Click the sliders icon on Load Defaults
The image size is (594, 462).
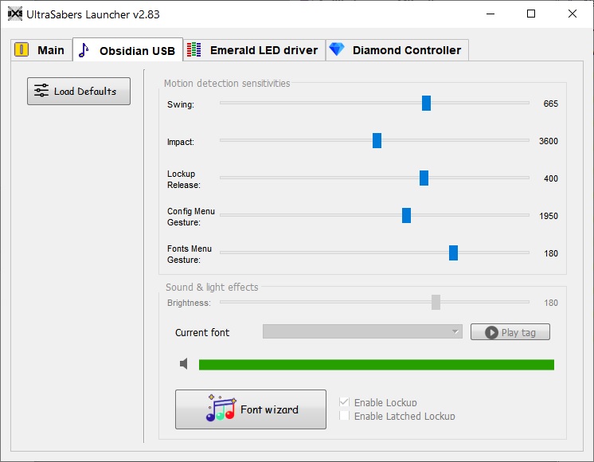coord(41,92)
